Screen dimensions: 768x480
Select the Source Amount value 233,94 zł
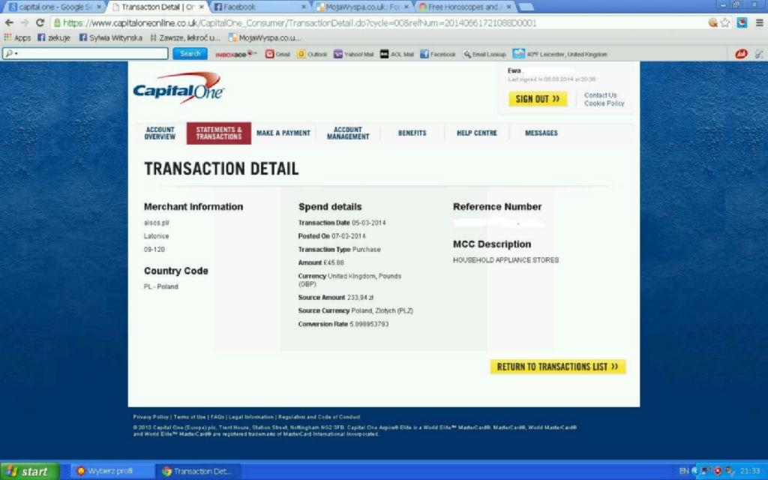coord(360,298)
